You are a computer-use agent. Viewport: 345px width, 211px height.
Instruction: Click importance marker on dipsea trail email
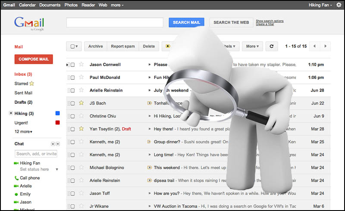(149, 180)
